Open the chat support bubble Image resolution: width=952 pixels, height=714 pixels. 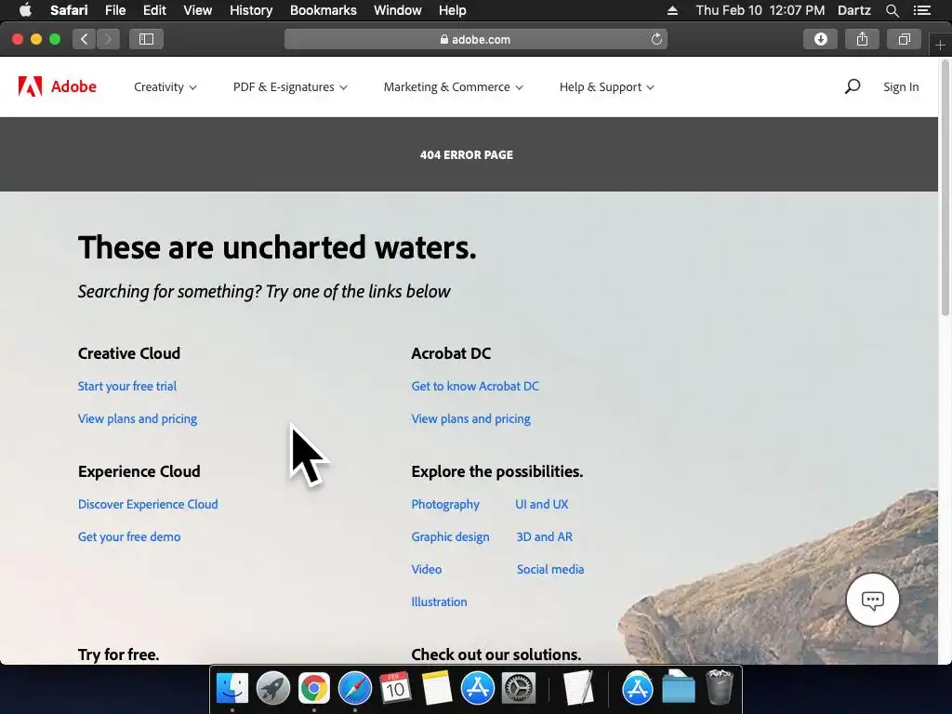(872, 600)
